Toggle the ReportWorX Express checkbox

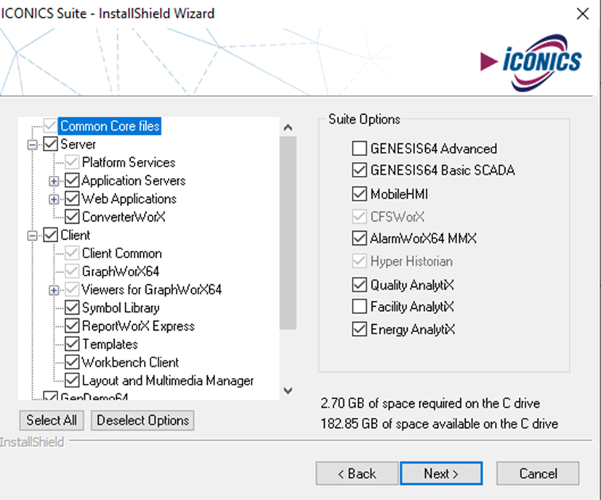[72, 326]
